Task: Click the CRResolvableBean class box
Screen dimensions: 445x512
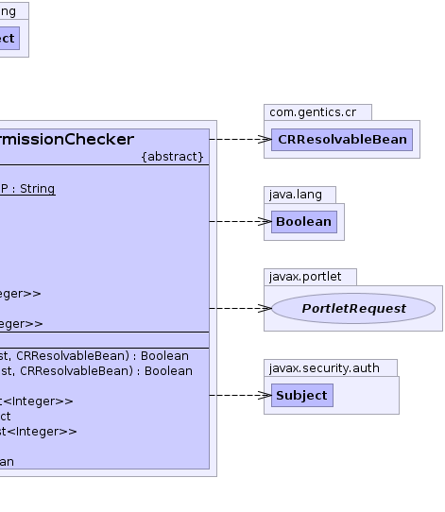Action: [342, 140]
